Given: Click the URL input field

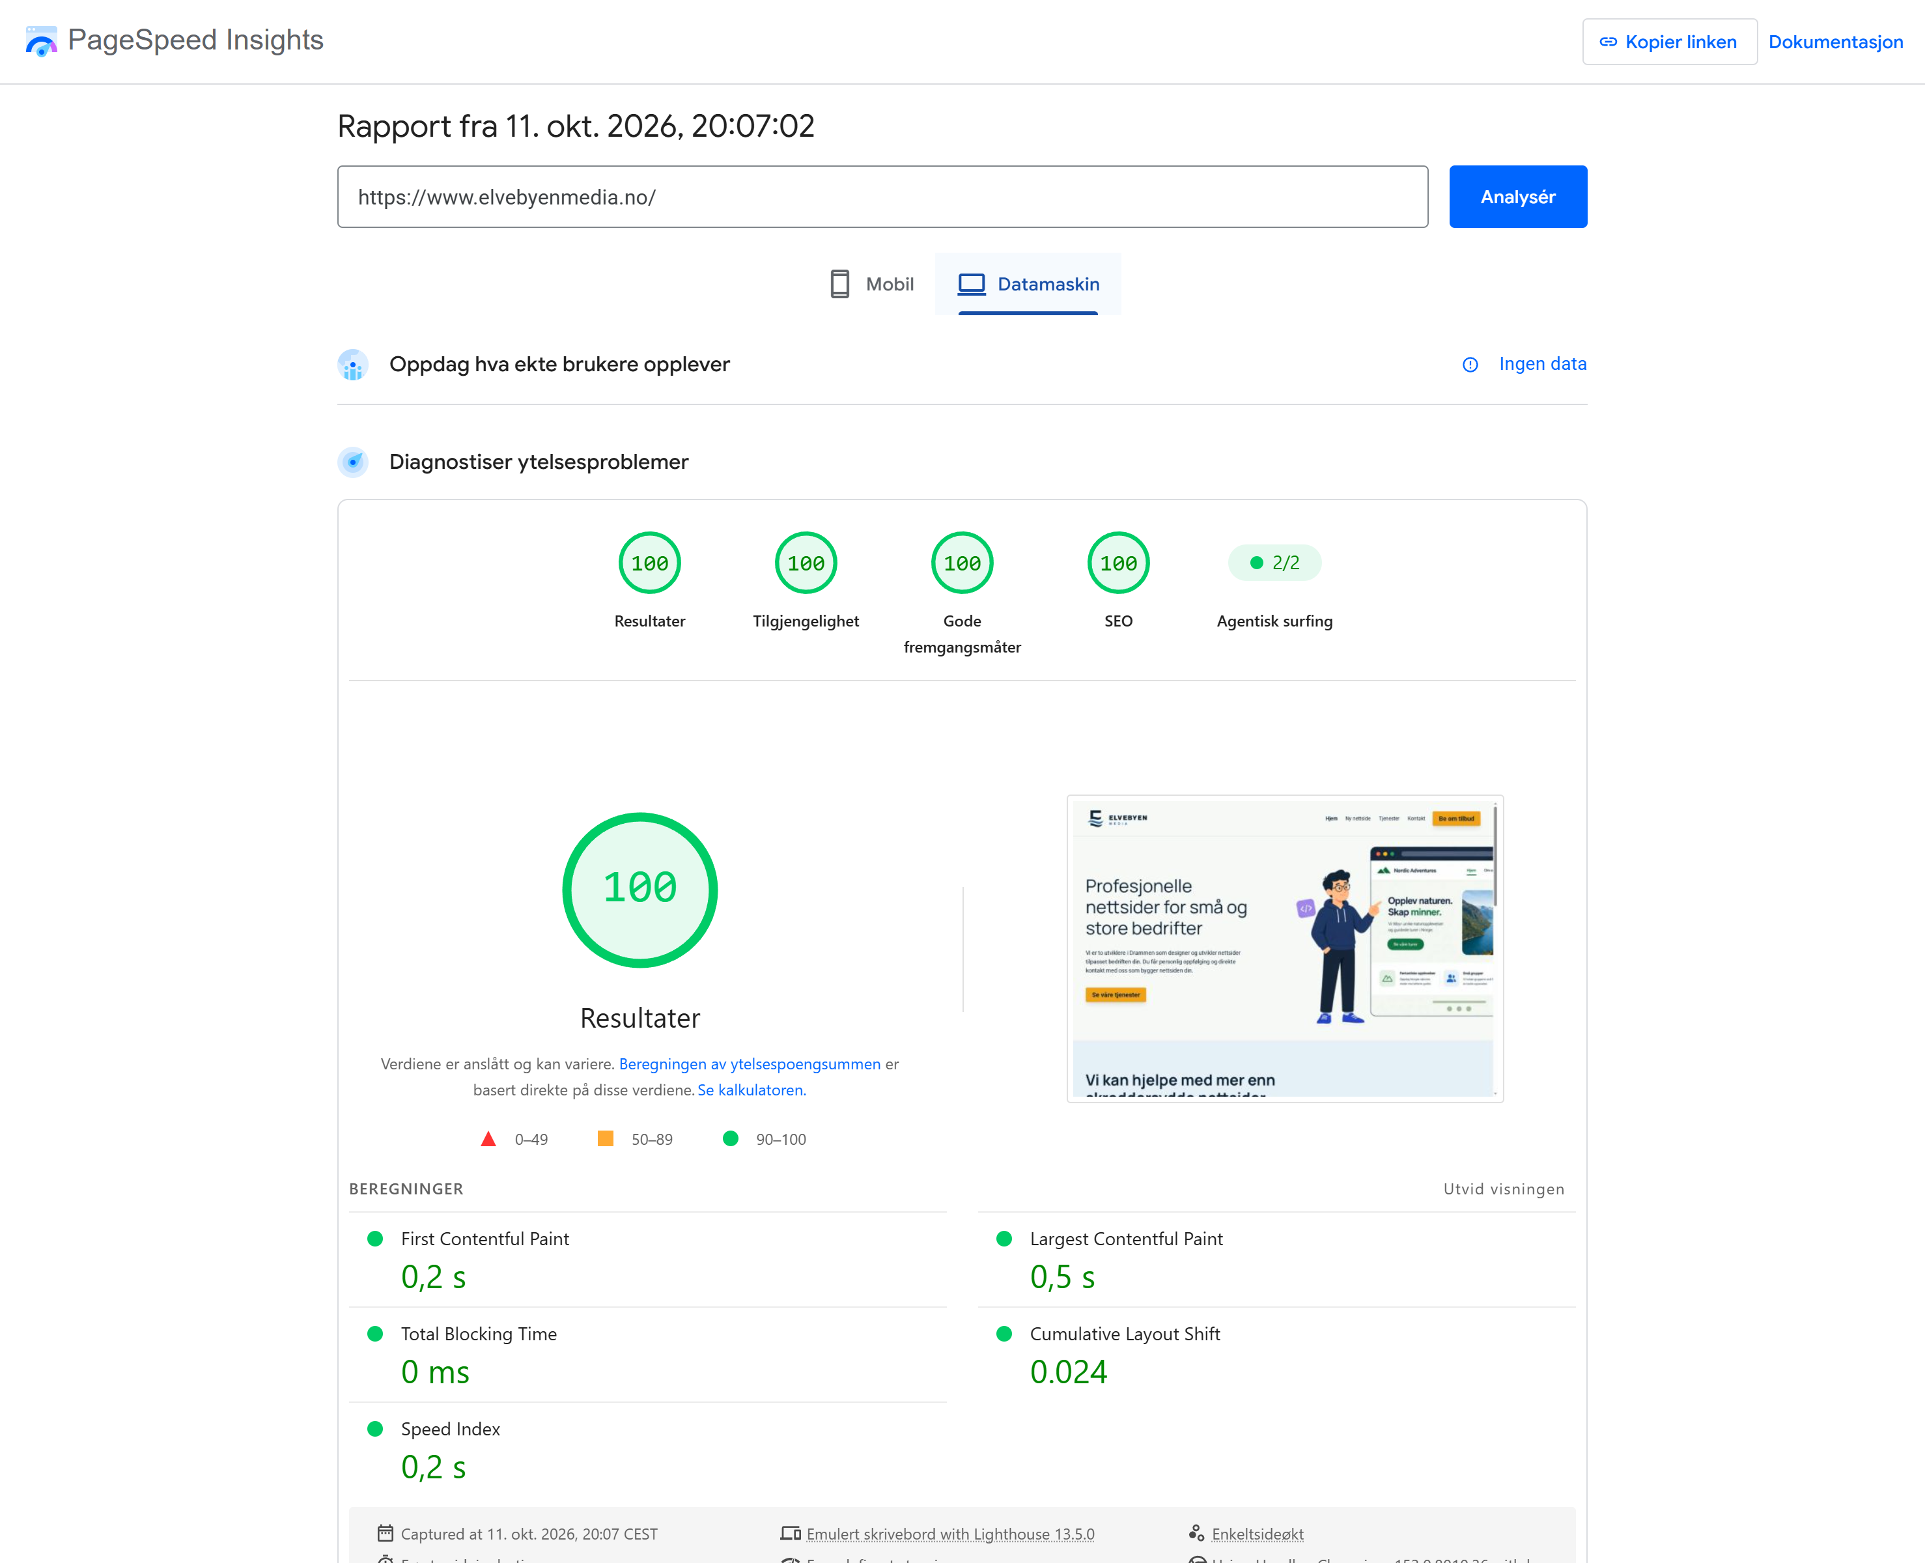Looking at the screenshot, I should point(882,196).
